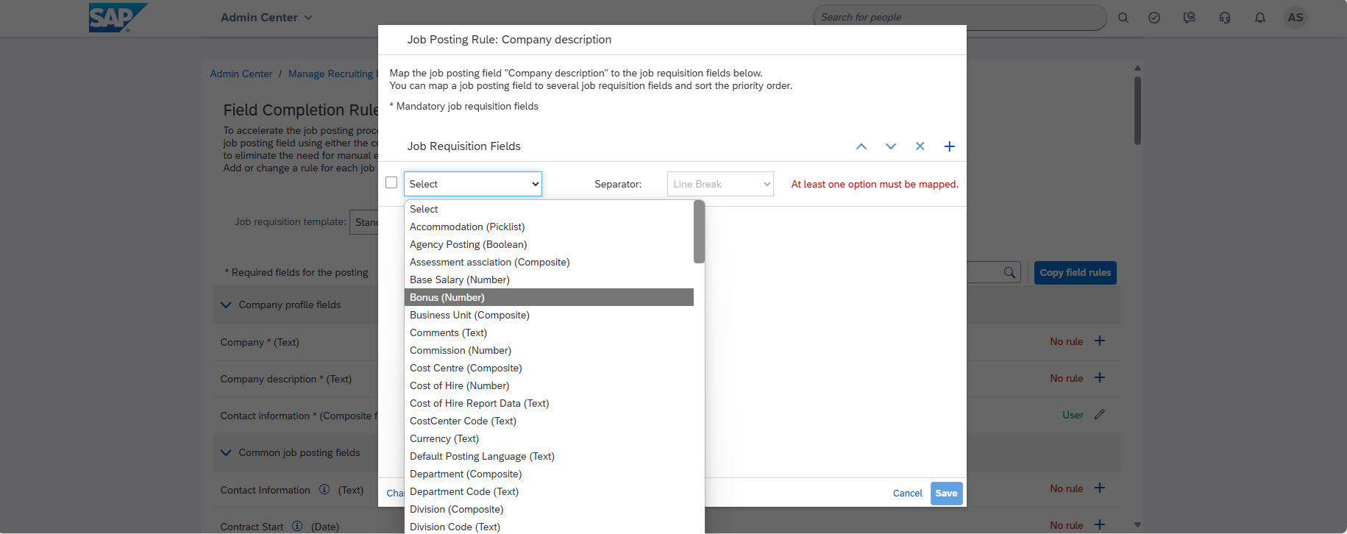Move field down with down chevron icon
The image size is (1347, 534).
click(x=891, y=146)
